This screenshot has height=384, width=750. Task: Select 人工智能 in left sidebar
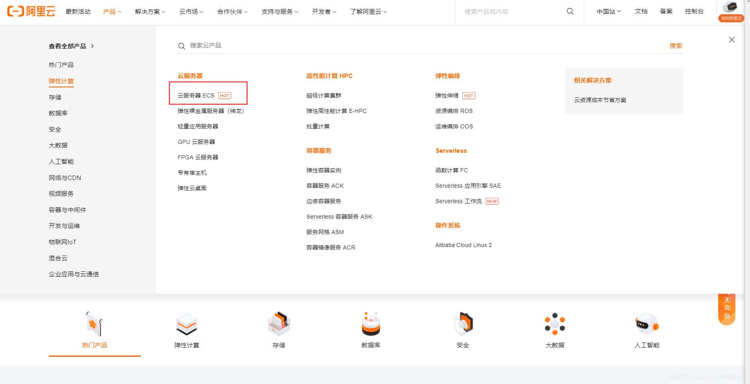click(x=61, y=161)
